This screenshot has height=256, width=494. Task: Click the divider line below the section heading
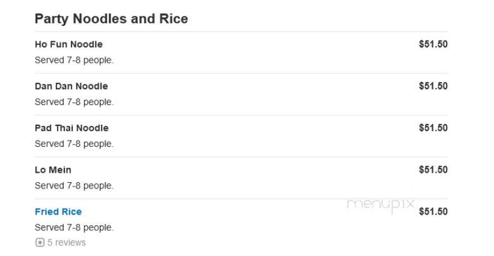(x=241, y=32)
